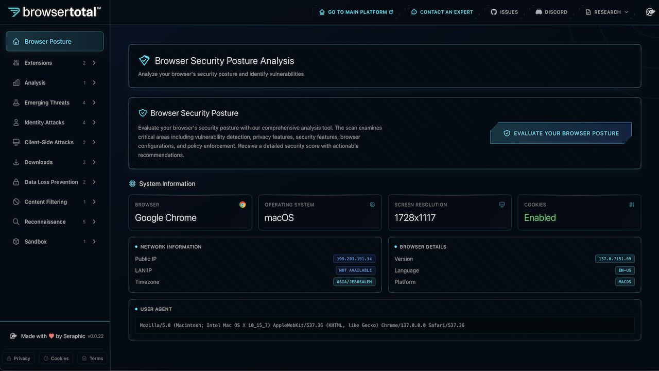Open the Downloads menu item
This screenshot has width=659, height=371.
click(x=55, y=162)
